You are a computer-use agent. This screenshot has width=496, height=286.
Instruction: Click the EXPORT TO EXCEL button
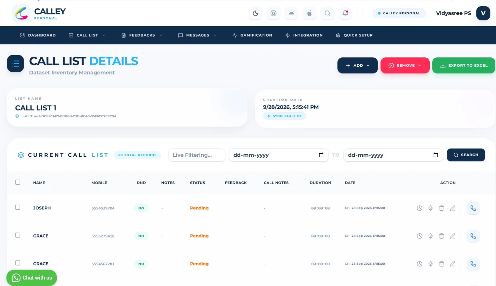tap(463, 65)
